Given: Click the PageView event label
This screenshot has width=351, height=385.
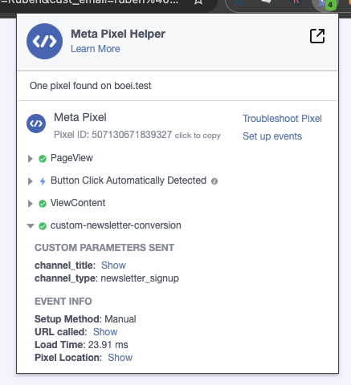Looking at the screenshot, I should (x=71, y=158).
